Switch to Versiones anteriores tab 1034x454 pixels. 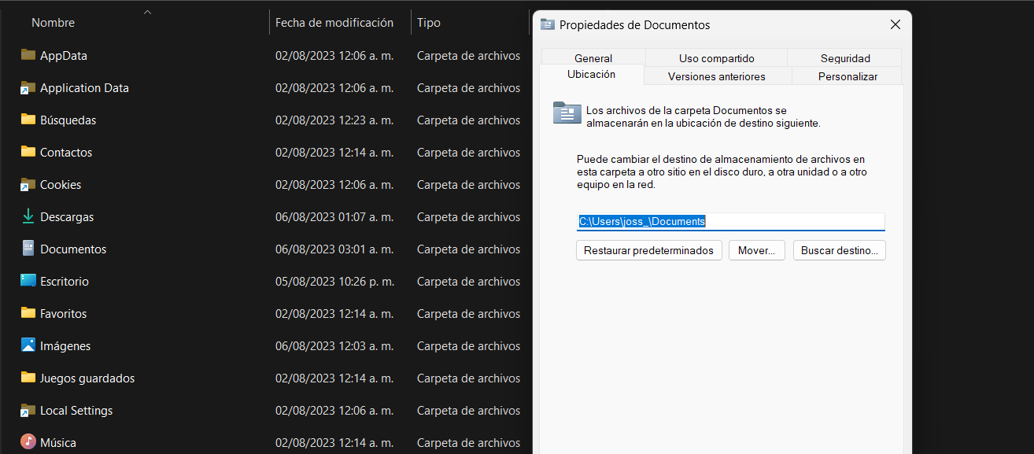[717, 76]
